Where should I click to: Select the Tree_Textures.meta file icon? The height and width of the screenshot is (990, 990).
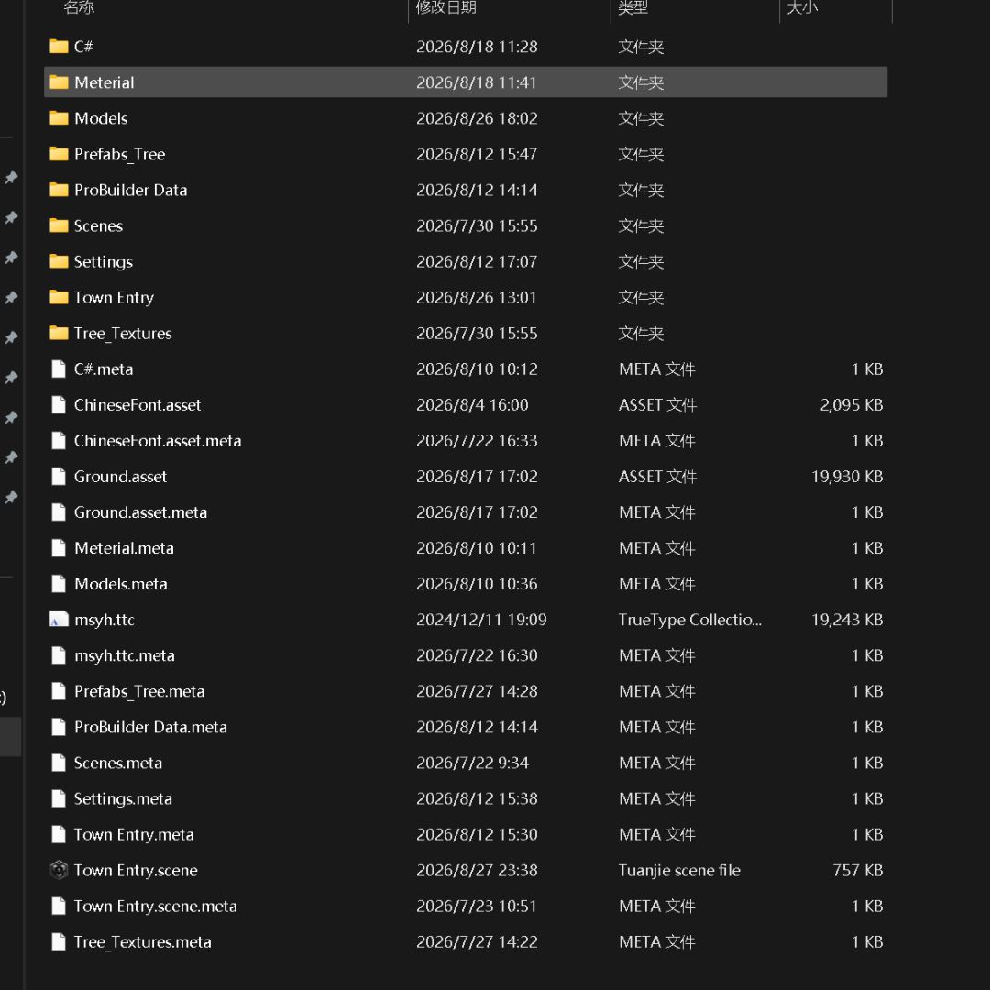pos(59,942)
